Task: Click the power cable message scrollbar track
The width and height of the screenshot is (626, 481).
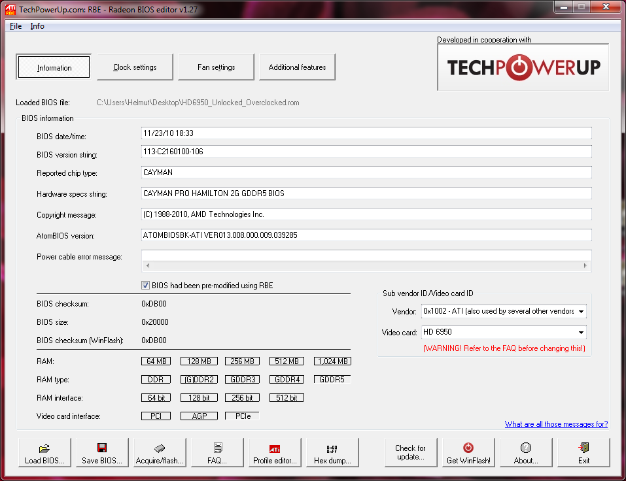Action: coord(366,265)
